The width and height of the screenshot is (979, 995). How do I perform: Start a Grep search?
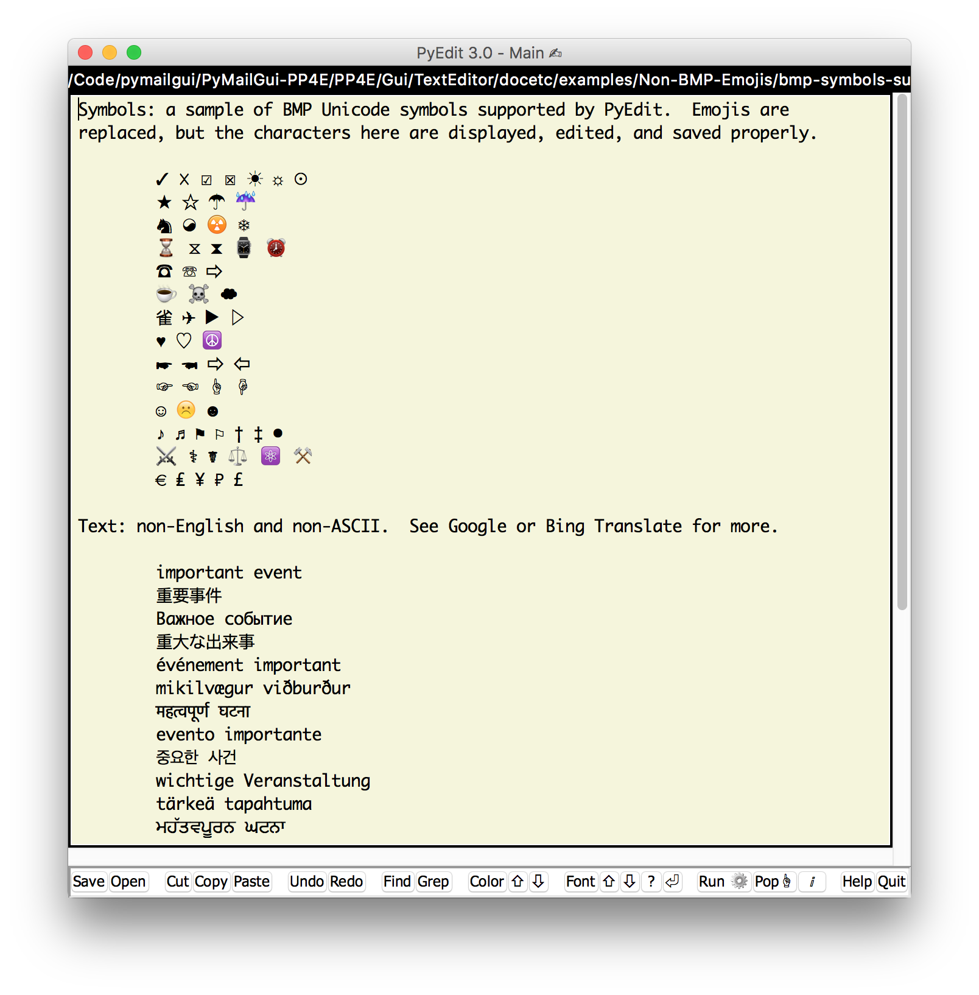[433, 882]
